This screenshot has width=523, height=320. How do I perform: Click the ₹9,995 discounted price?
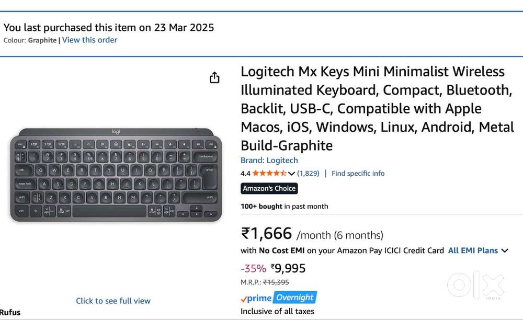pos(288,268)
